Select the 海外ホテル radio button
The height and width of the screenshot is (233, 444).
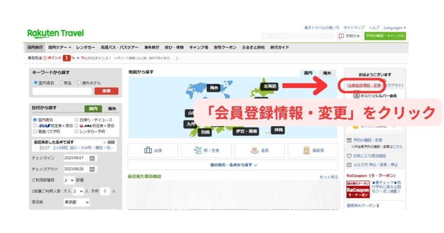coord(79,83)
